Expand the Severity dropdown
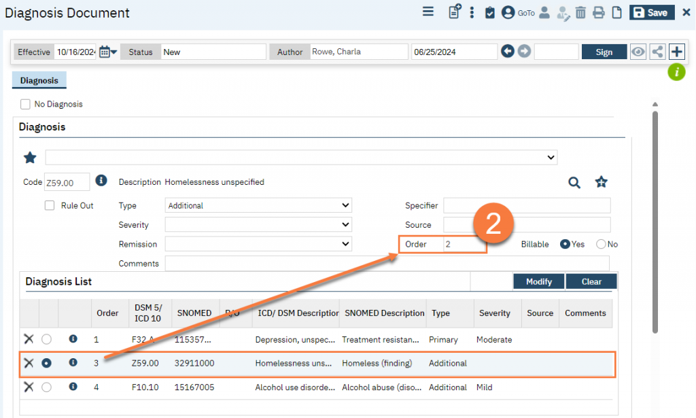The width and height of the screenshot is (696, 418). click(x=258, y=225)
